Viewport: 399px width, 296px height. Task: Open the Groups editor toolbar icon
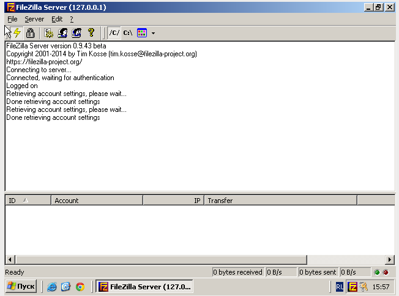[x=76, y=33]
